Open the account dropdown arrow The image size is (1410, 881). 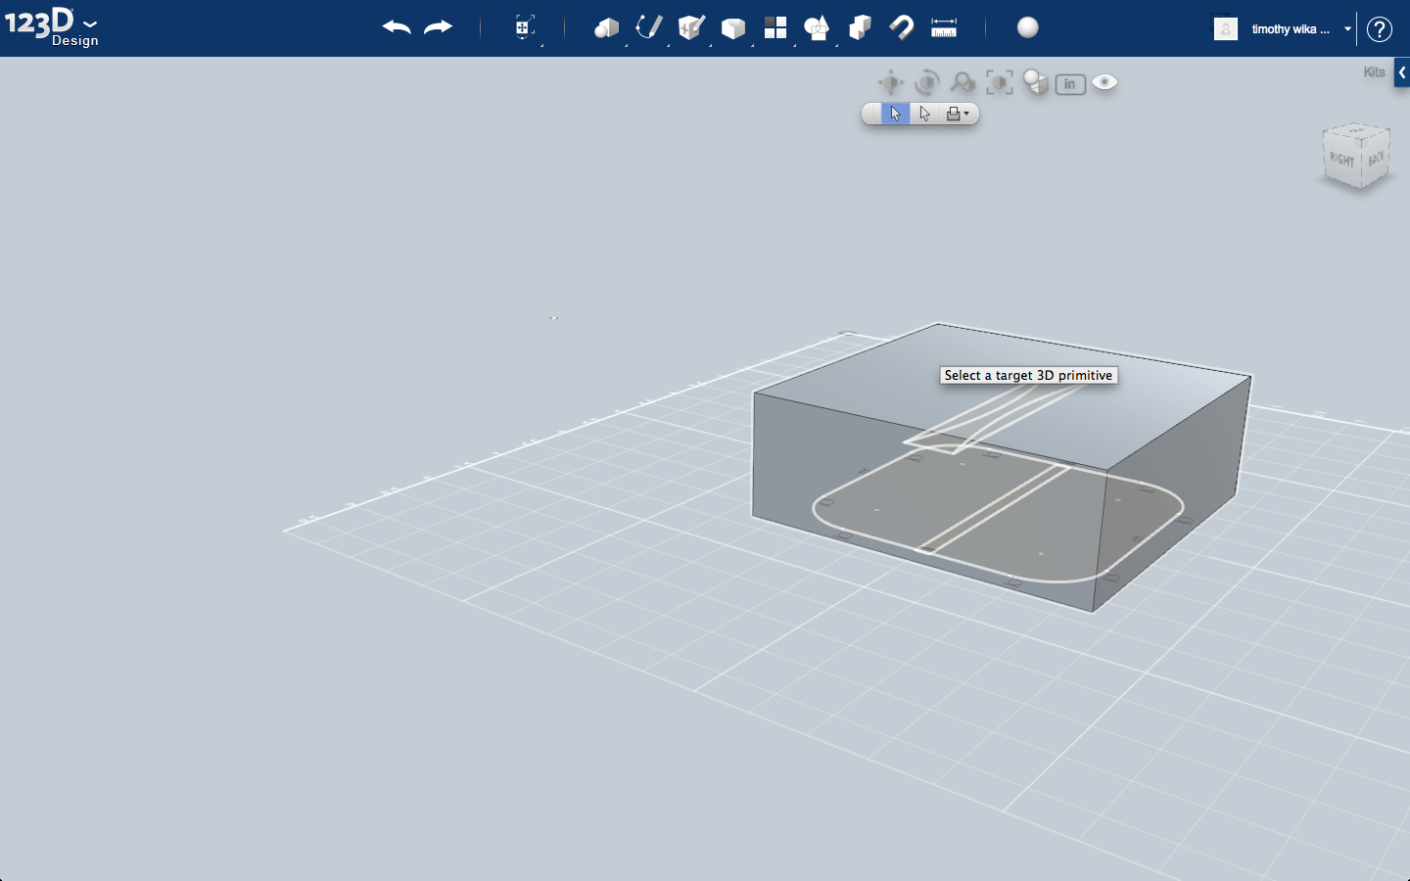point(1348,28)
